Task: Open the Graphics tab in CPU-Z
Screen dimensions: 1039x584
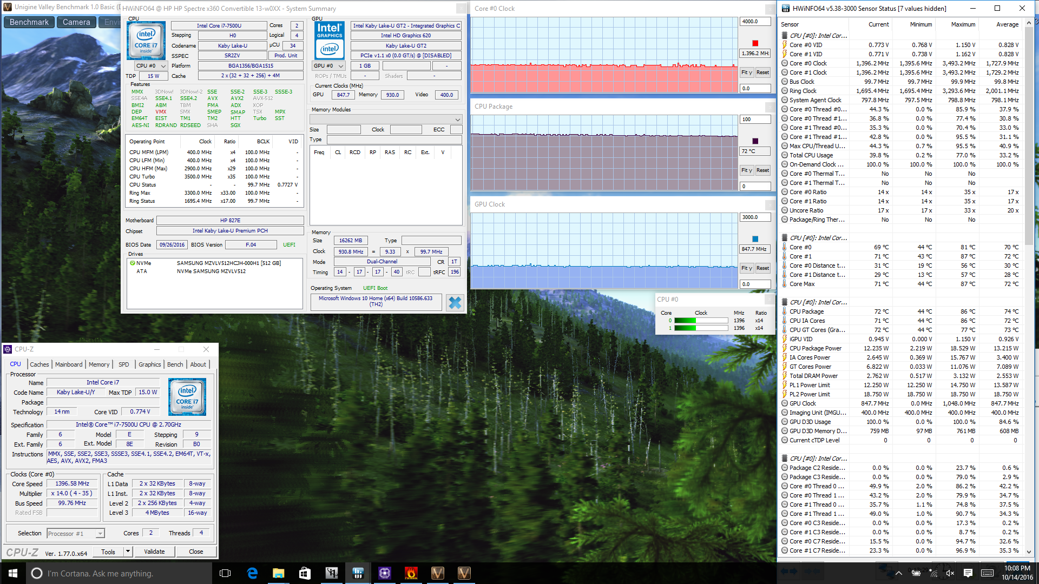Action: (x=149, y=364)
